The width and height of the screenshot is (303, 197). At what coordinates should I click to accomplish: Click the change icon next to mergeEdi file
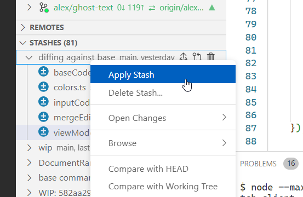click(43, 117)
